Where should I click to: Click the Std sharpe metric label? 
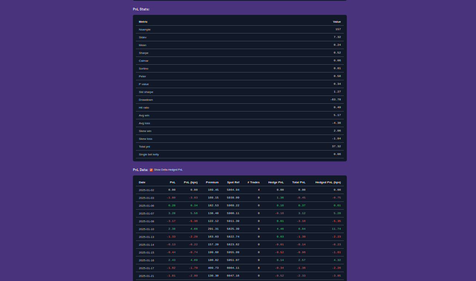tap(146, 92)
